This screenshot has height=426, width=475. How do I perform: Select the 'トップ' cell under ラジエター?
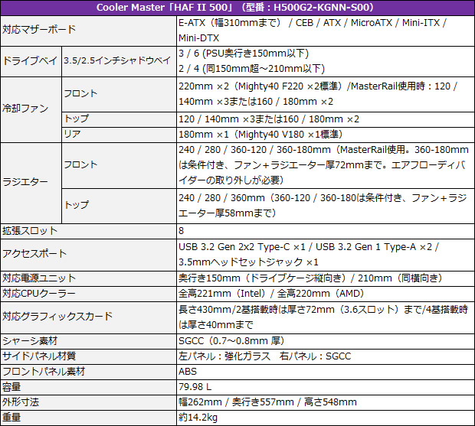pos(119,206)
